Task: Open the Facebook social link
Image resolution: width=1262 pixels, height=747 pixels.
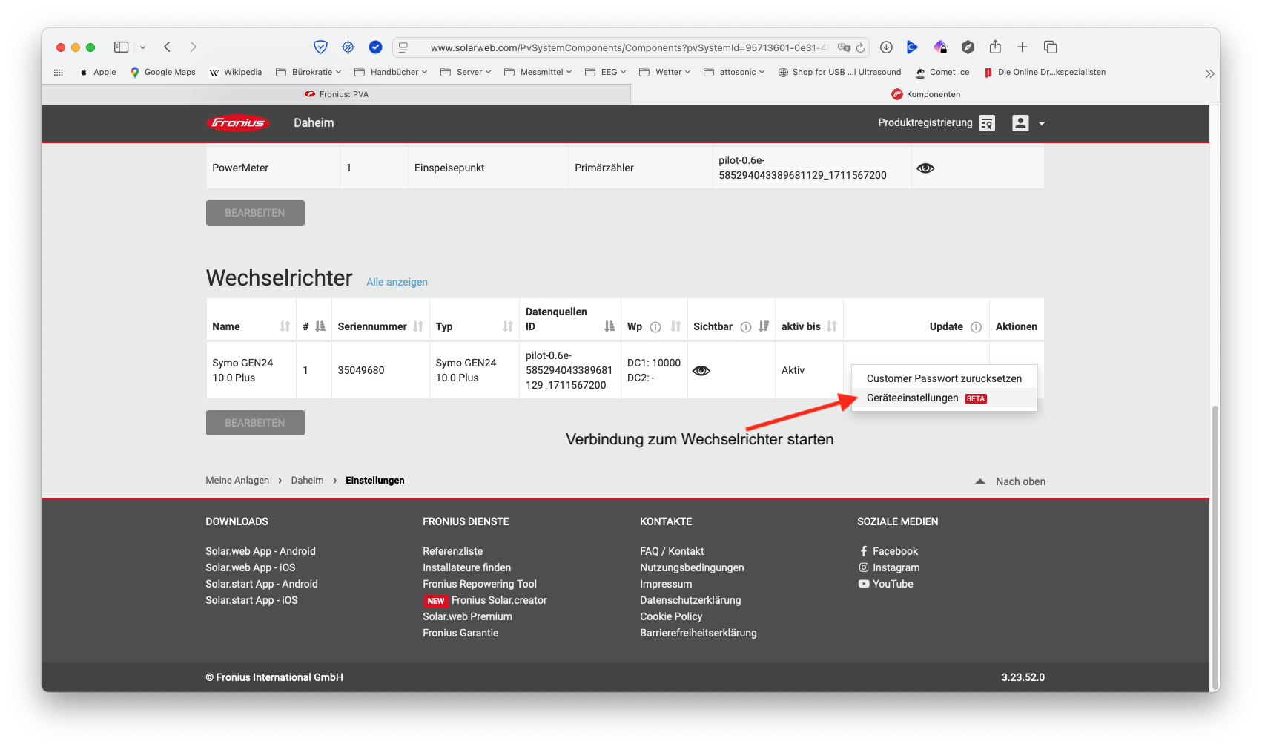Action: click(x=888, y=551)
